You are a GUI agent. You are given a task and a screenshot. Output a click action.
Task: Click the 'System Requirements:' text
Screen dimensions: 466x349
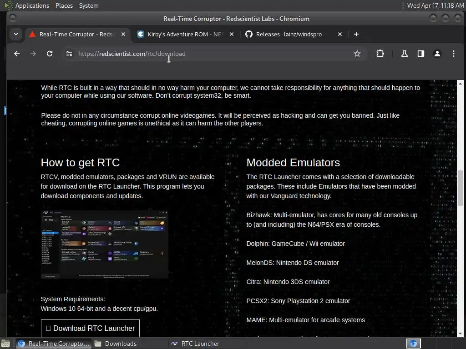point(73,299)
